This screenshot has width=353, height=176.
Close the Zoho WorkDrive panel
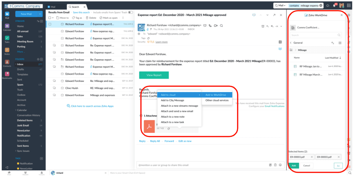(341, 15)
